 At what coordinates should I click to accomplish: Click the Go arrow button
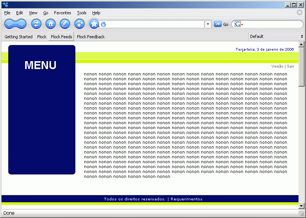click(221, 24)
